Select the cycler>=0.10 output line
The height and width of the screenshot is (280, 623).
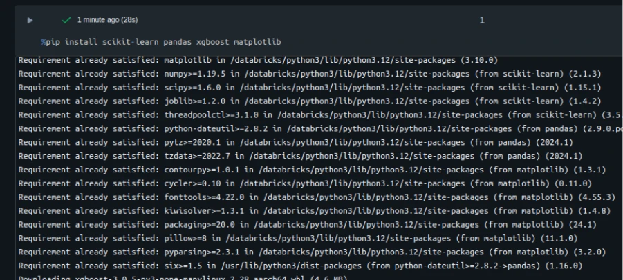[x=304, y=183]
